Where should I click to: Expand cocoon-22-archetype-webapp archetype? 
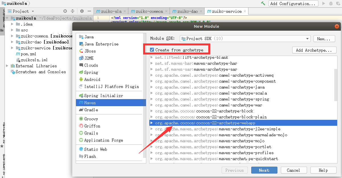[152, 123]
